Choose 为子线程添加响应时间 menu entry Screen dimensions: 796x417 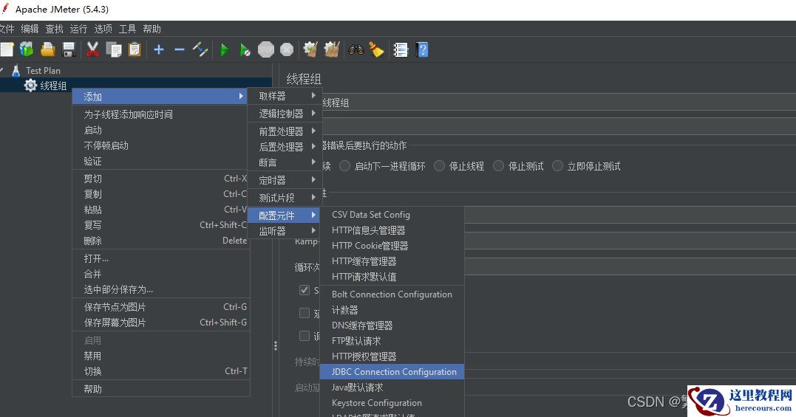point(161,114)
